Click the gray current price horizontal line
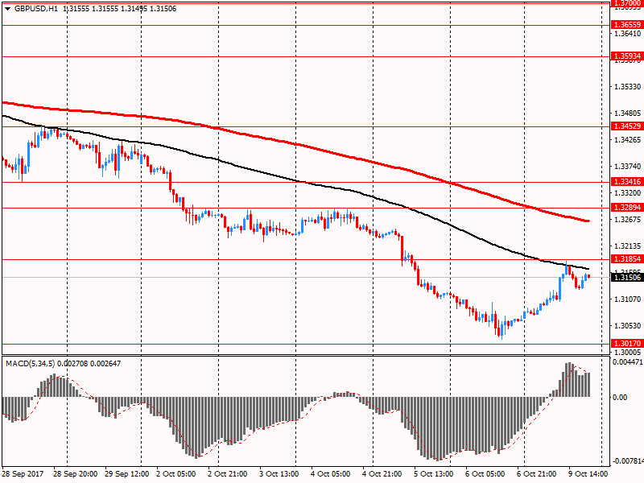Screen dimensions: 644x483 pyautogui.click(x=306, y=278)
